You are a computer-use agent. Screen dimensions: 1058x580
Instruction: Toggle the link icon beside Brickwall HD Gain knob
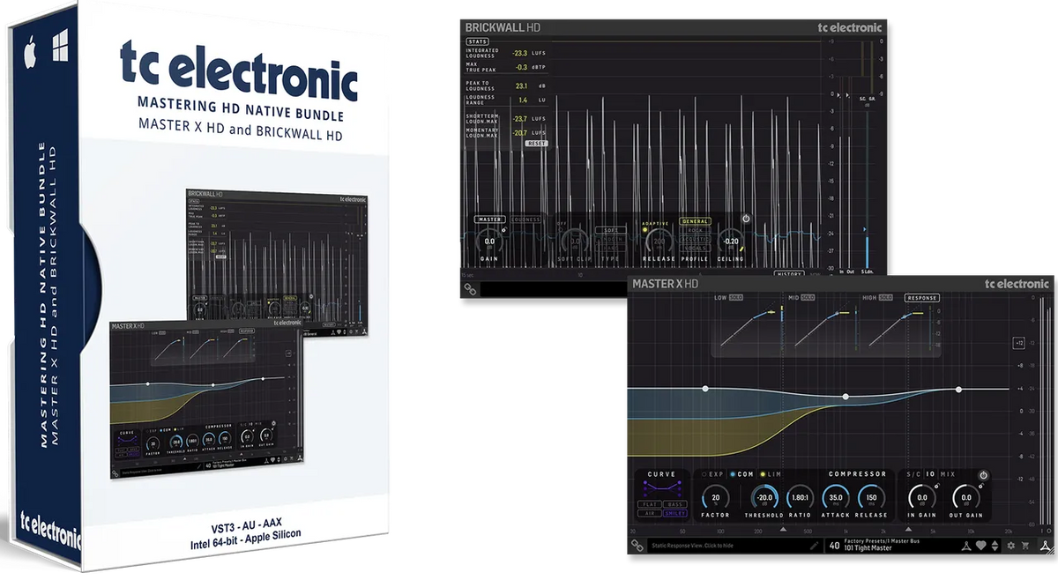coord(504,229)
